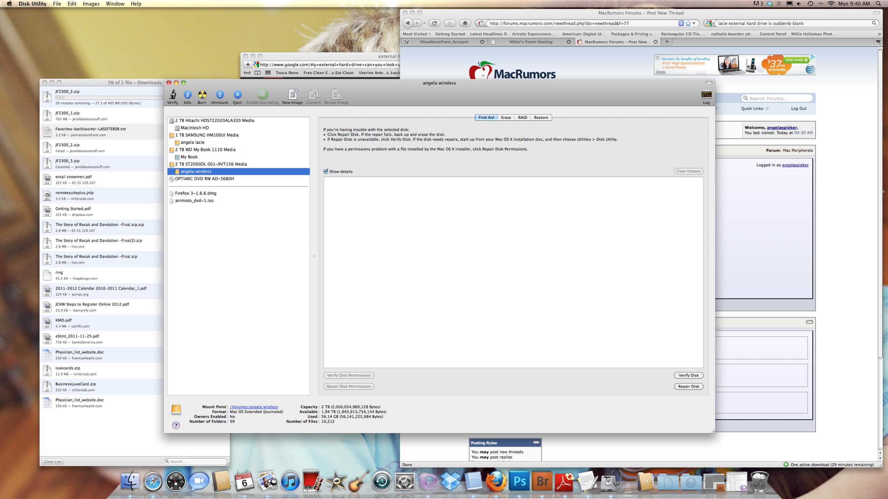
Task: Click the Burn disc toolbar icon
Action: pyautogui.click(x=202, y=95)
